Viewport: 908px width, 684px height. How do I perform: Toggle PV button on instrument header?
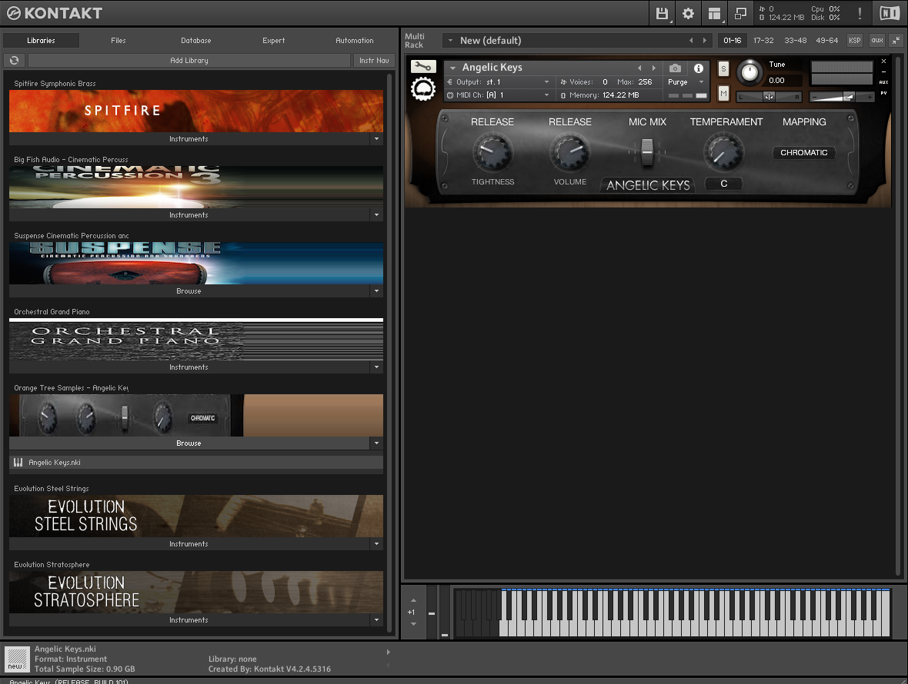pyautogui.click(x=883, y=93)
